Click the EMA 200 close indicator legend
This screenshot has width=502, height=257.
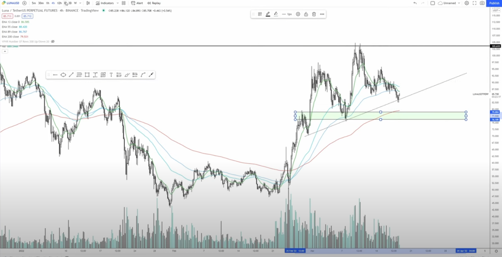15,37
